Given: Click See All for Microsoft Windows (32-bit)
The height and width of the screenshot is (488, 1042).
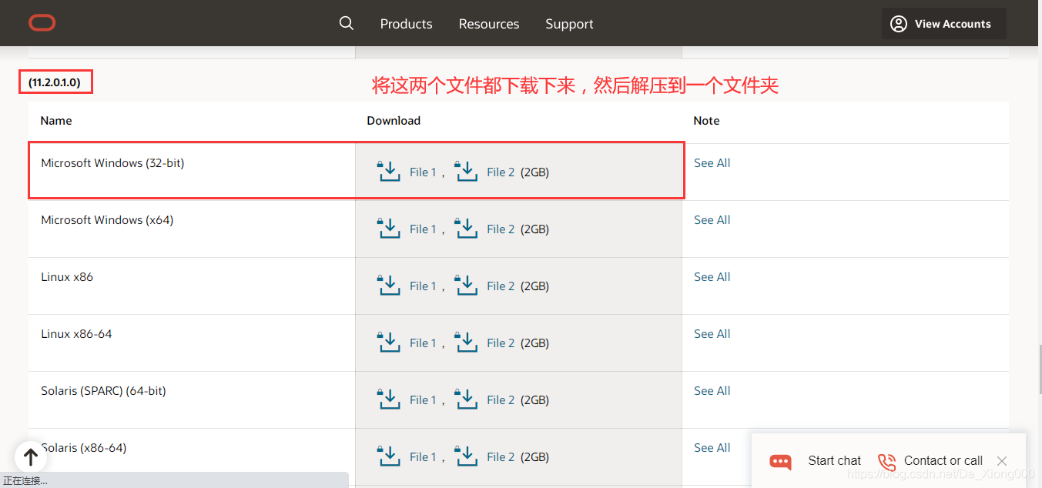Looking at the screenshot, I should [x=712, y=163].
